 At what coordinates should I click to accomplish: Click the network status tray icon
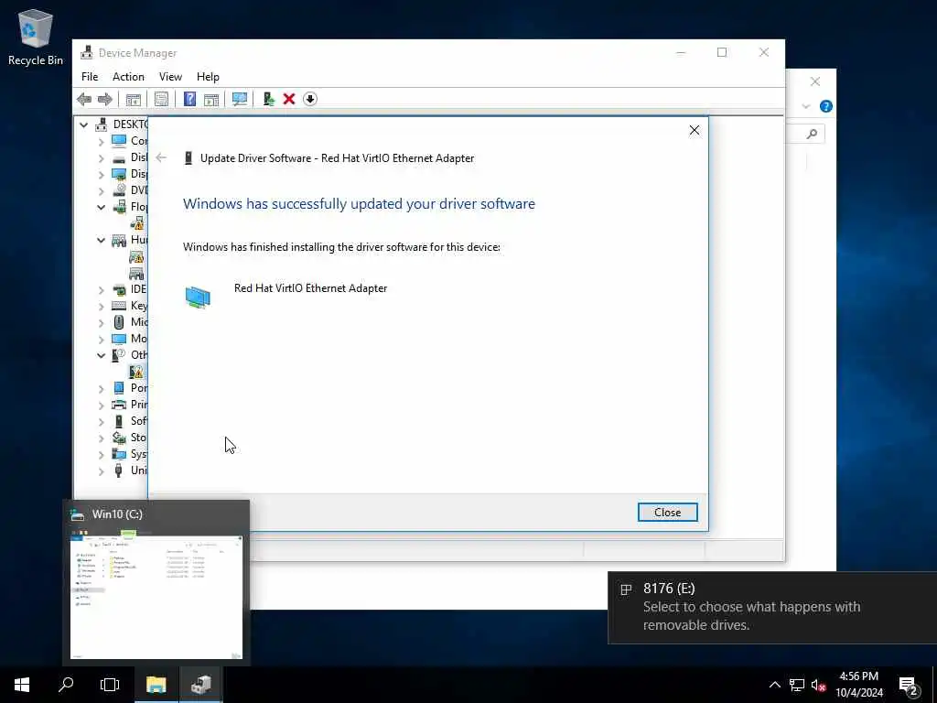pos(797,685)
